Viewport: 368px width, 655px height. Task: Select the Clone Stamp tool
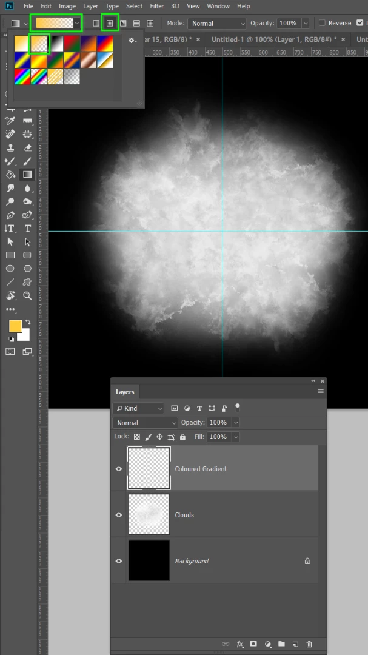click(x=10, y=148)
